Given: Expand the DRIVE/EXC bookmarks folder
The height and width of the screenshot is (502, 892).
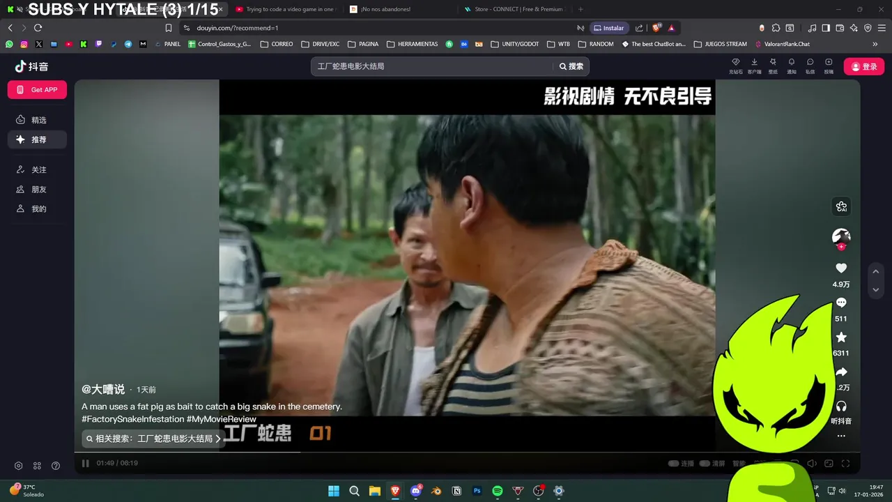Looking at the screenshot, I should (x=321, y=44).
